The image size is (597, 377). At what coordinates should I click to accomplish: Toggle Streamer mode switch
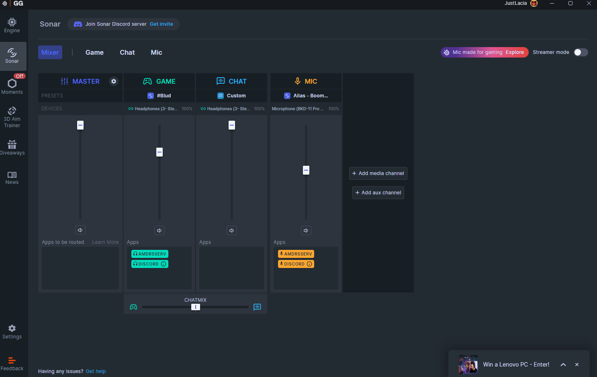click(581, 52)
